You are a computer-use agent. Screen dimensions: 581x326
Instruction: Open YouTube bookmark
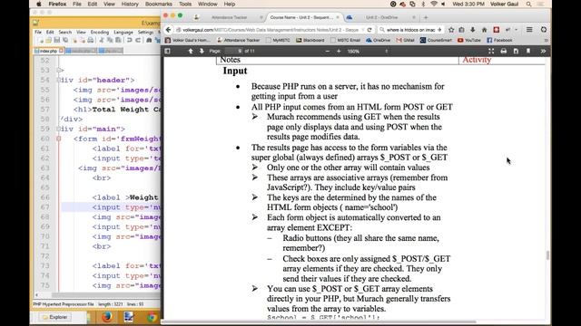[469, 40]
